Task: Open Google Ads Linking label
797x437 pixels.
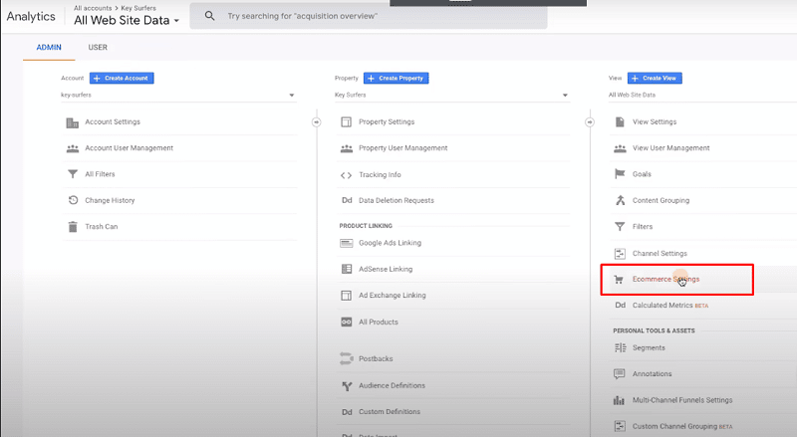Action: [x=390, y=243]
